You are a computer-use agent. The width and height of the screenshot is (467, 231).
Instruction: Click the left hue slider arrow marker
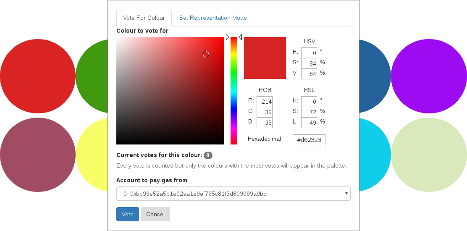click(x=227, y=37)
